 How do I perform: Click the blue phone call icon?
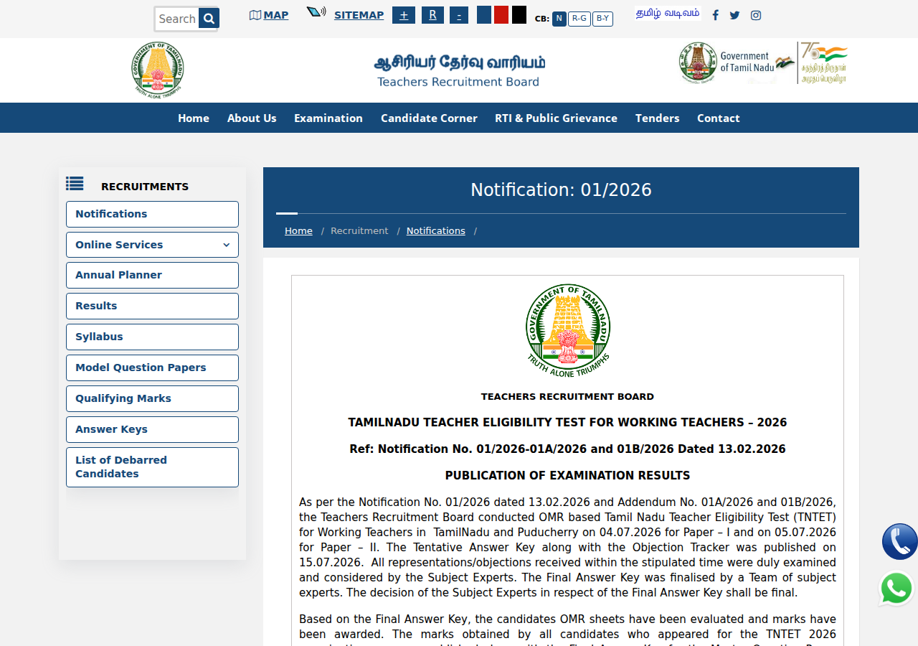point(900,541)
